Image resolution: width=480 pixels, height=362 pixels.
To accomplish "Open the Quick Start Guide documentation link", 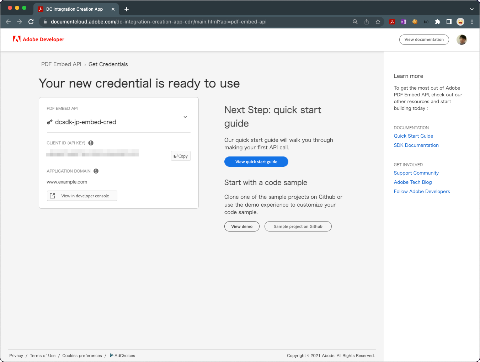I will (x=413, y=136).
